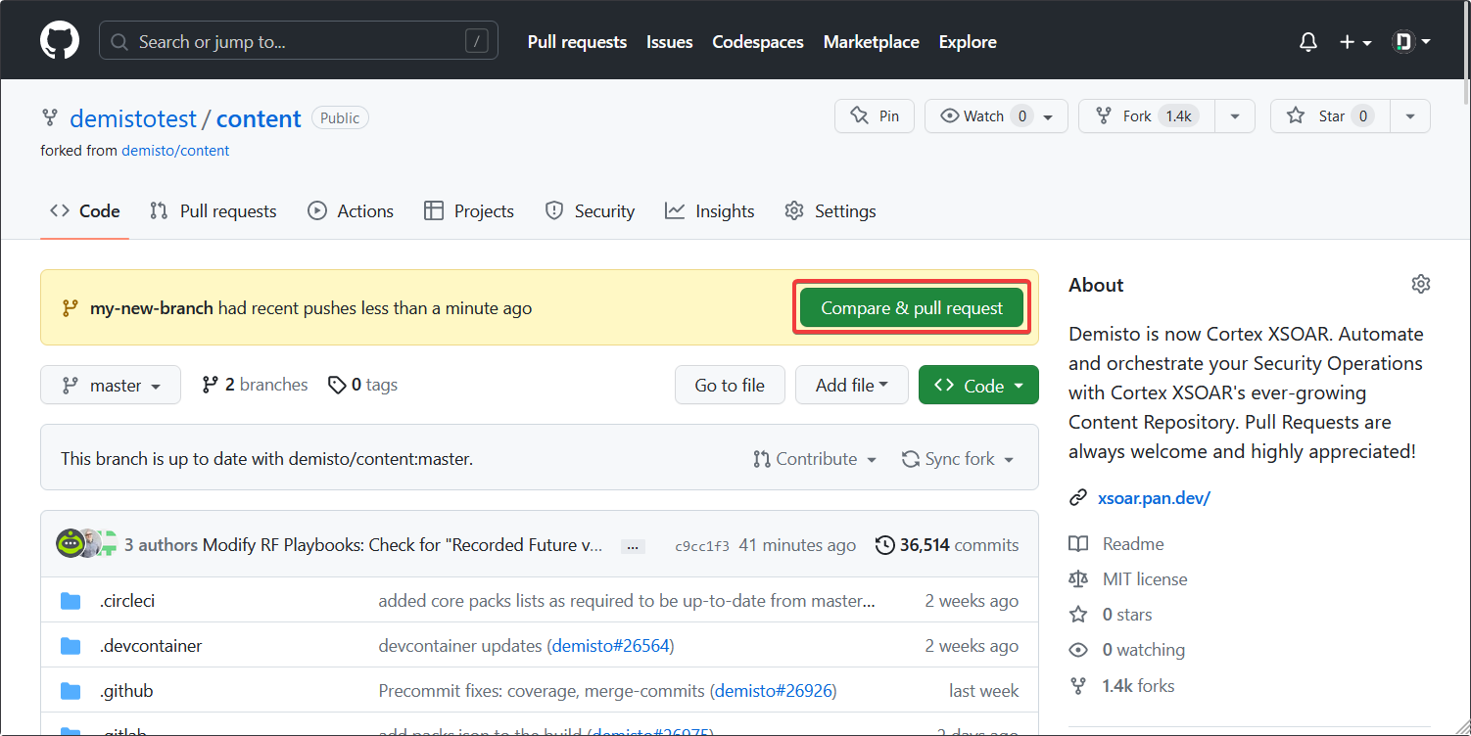Fork the repository
Image resolution: width=1471 pixels, height=736 pixels.
pos(1147,116)
